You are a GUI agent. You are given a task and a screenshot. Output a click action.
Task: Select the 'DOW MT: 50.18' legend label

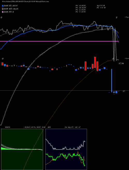pyautogui.click(x=11, y=9)
